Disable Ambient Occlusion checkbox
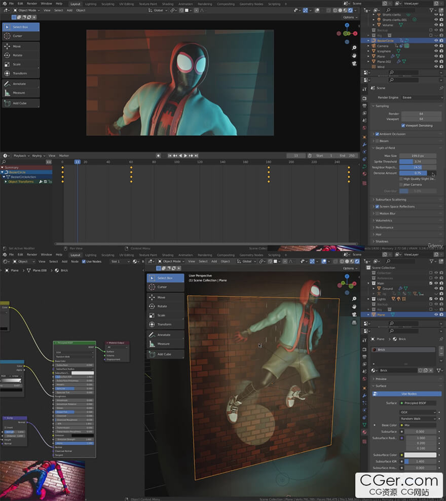The width and height of the screenshot is (446, 501). [x=377, y=134]
